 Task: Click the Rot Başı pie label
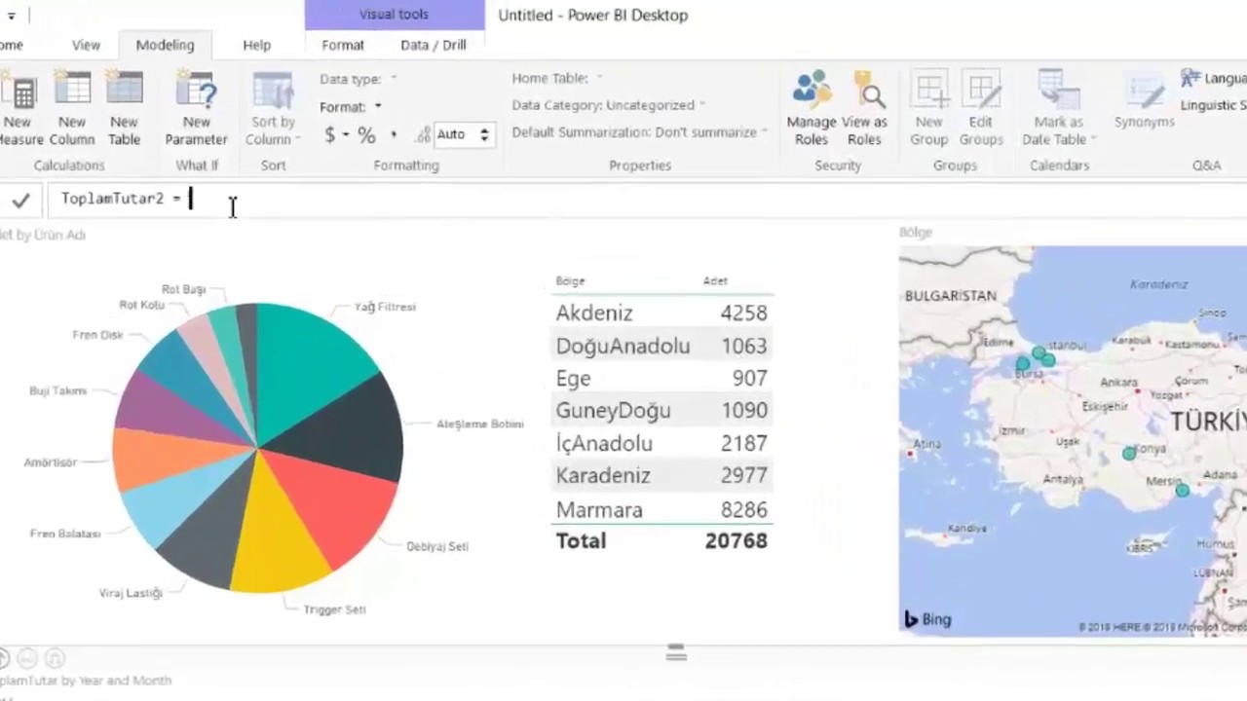click(183, 289)
